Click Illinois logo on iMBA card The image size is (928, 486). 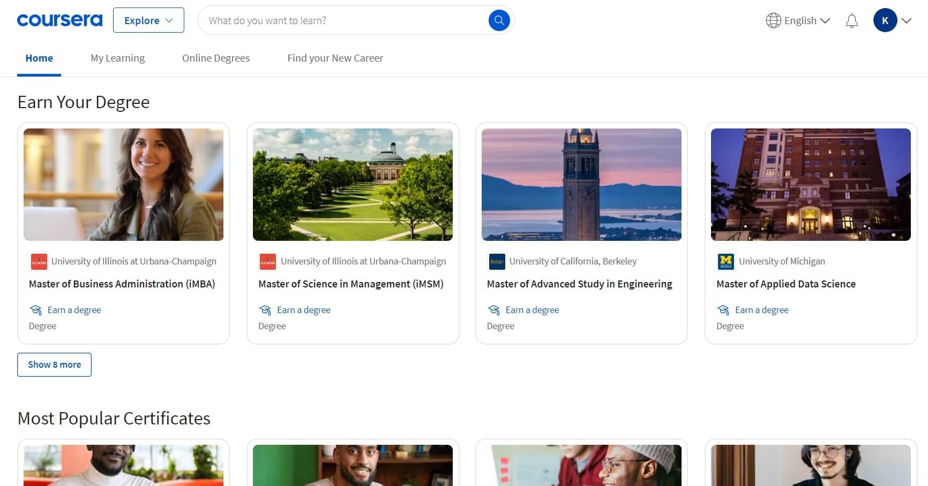pos(39,262)
